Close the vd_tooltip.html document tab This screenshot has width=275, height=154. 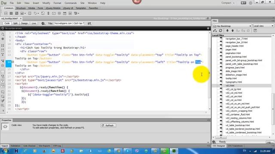click(21, 18)
